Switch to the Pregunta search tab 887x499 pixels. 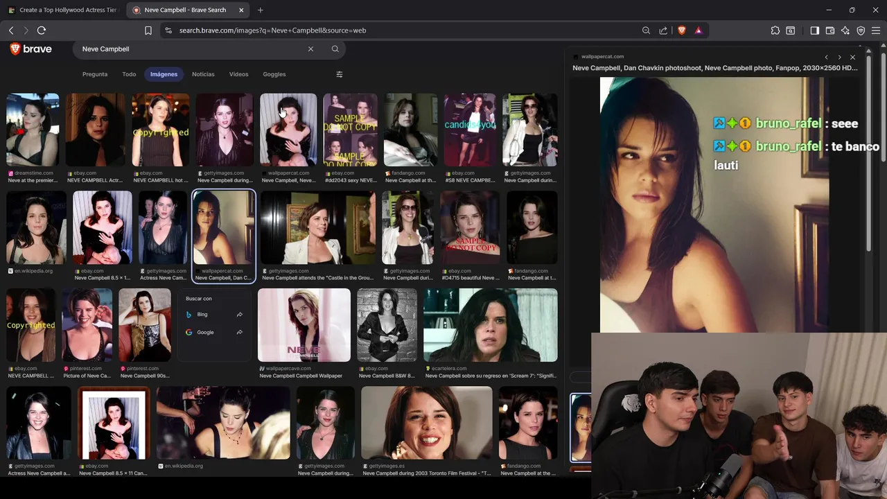95,74
